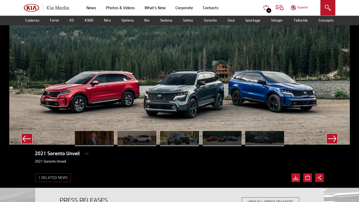Select thumbnail of white SUV with people
The image size is (359, 202).
point(137,138)
